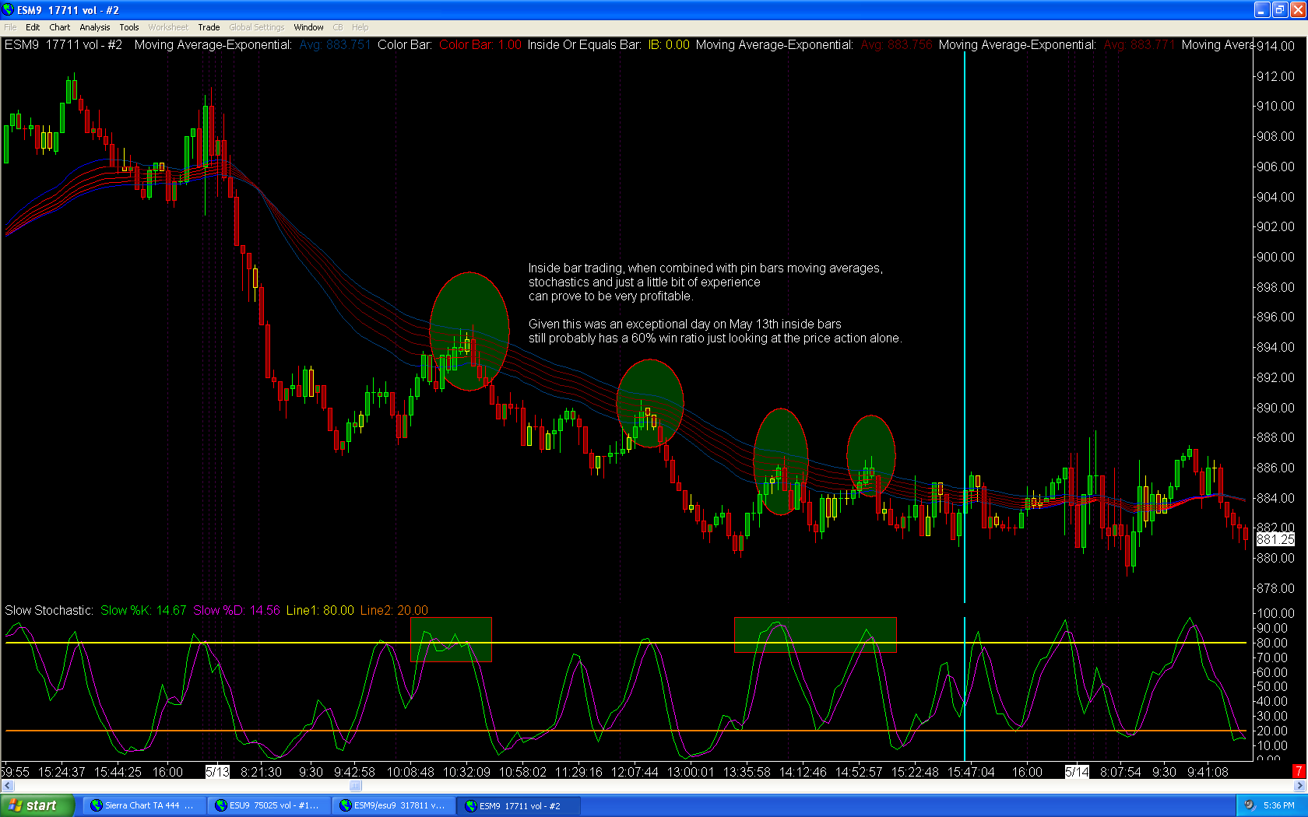Click the 'Avg: 883.751' study value
This screenshot has width=1308, height=817.
[335, 45]
